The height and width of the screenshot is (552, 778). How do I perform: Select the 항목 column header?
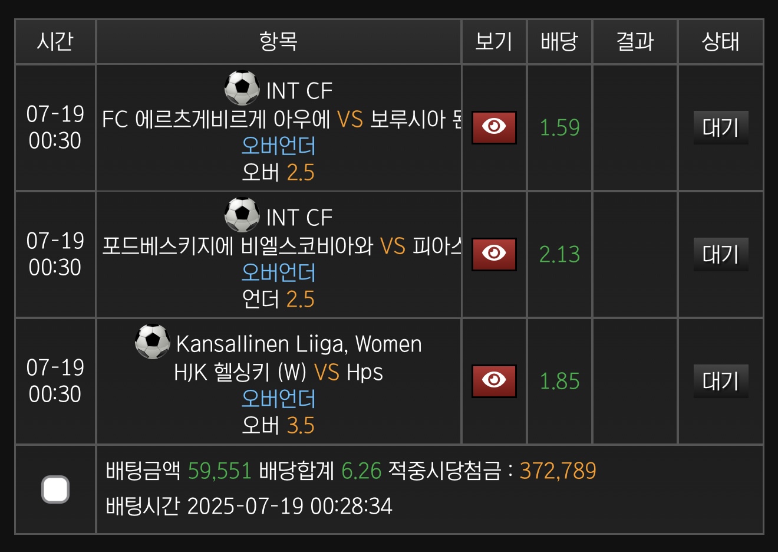pyautogui.click(x=278, y=41)
